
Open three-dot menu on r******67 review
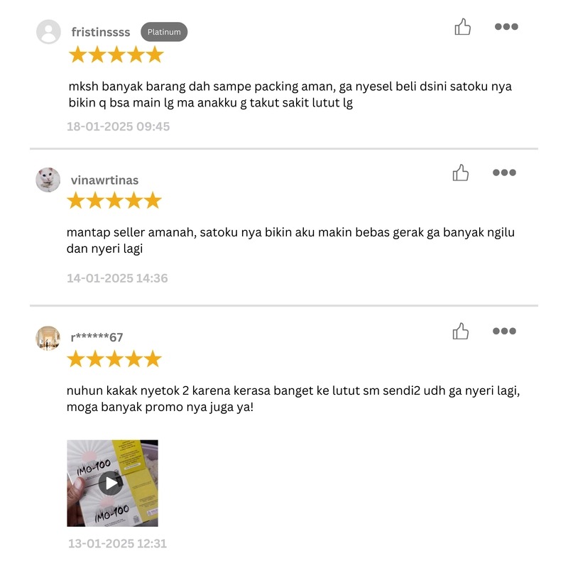(504, 331)
